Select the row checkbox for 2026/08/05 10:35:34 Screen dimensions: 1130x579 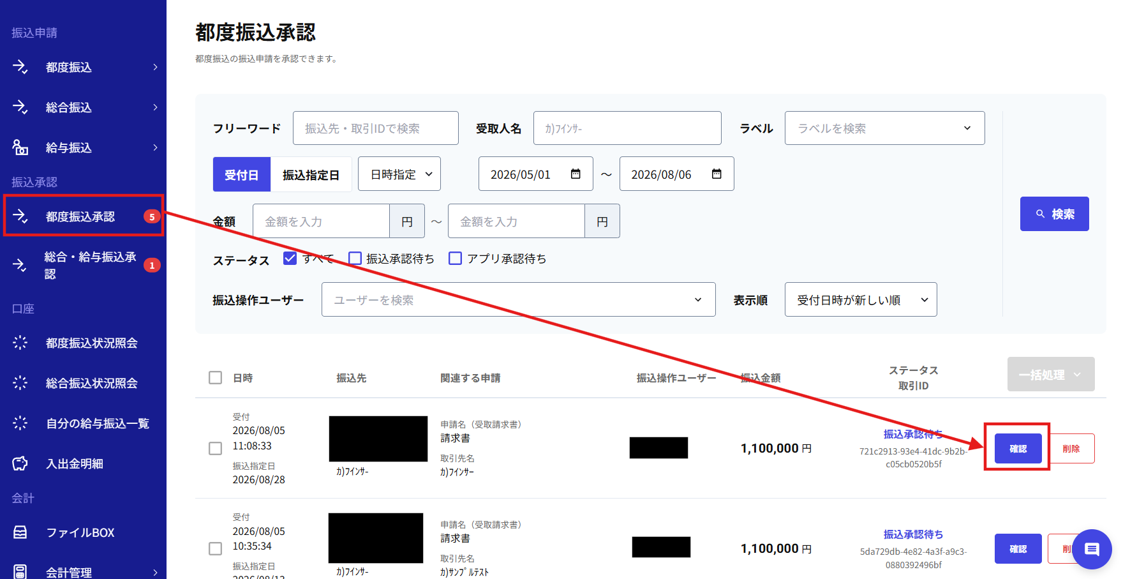pos(216,549)
